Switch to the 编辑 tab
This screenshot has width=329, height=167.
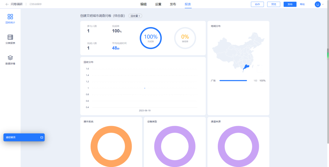[x=143, y=4]
